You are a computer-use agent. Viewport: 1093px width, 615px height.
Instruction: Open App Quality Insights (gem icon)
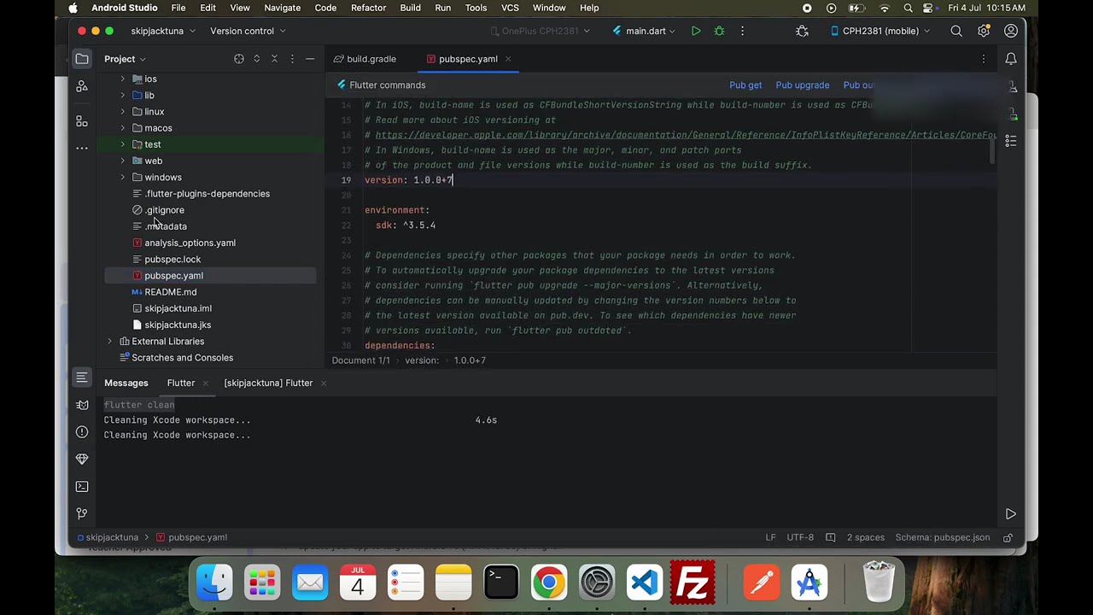point(82,459)
